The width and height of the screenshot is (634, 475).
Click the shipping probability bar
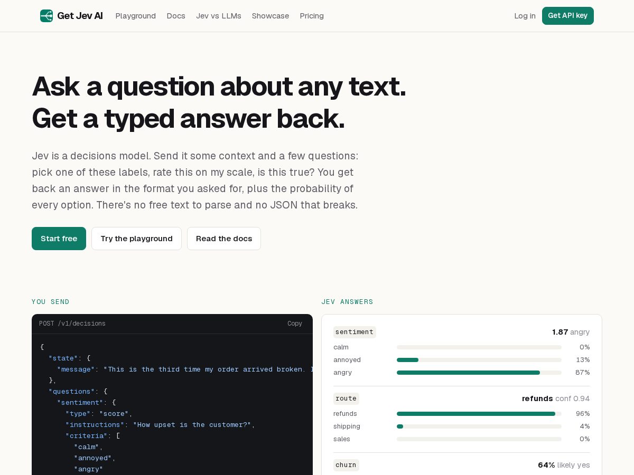[479, 426]
